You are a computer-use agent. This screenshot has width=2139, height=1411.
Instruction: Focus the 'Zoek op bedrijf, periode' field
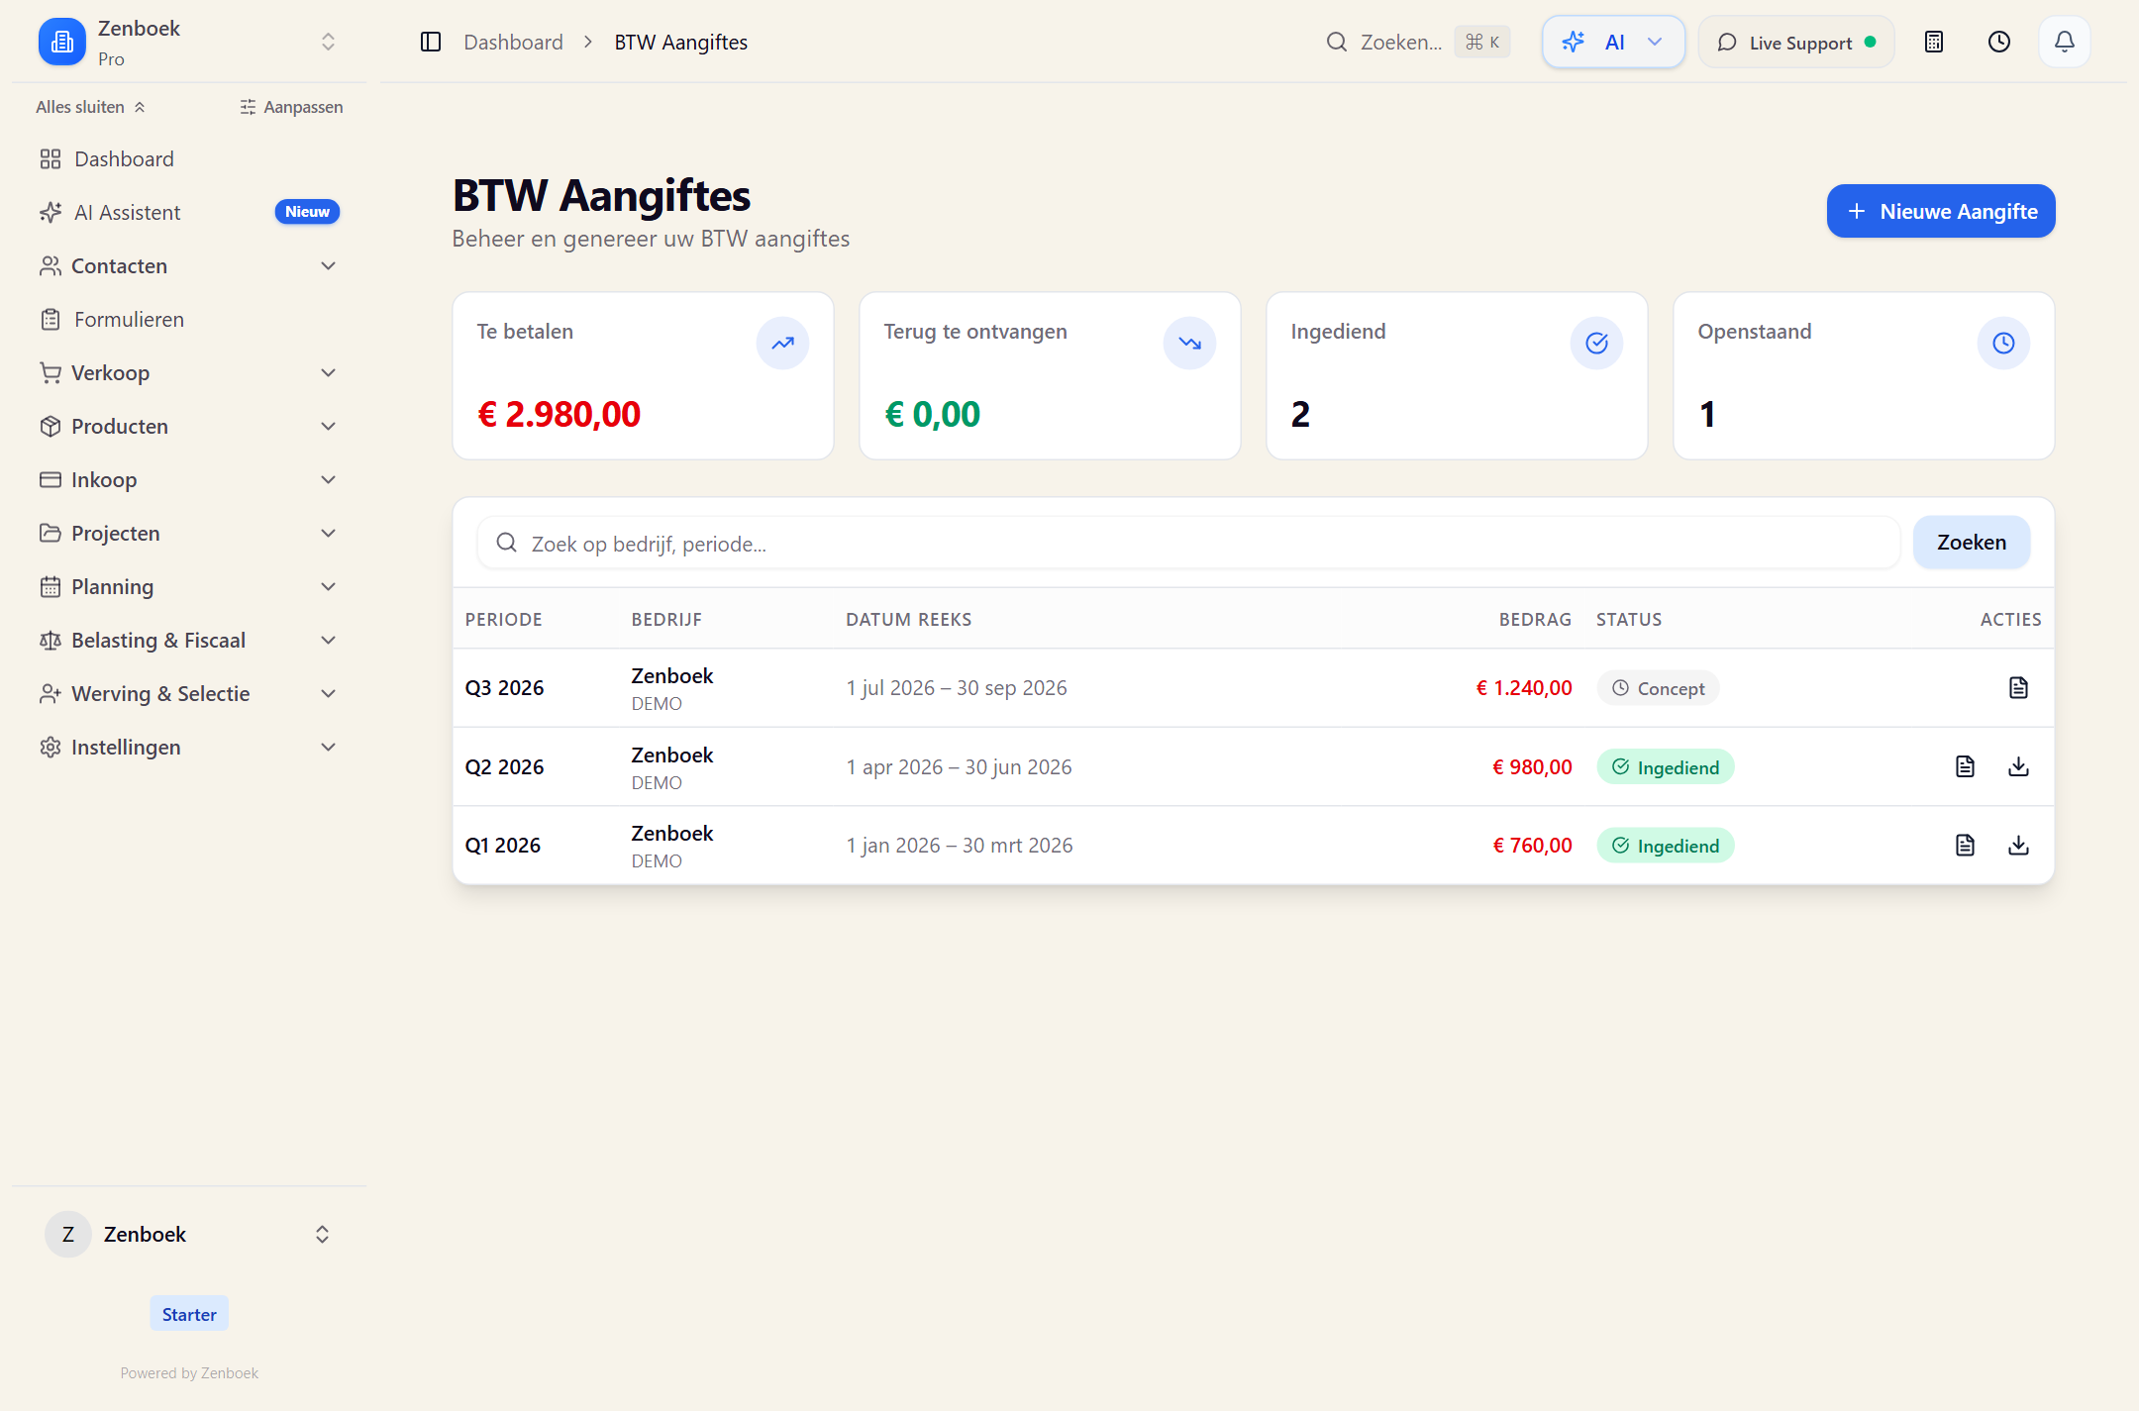point(1188,543)
